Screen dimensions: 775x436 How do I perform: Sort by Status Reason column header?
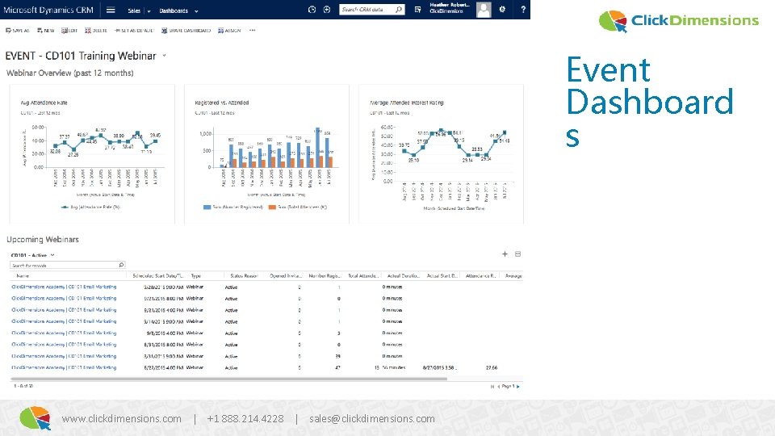[x=244, y=276]
